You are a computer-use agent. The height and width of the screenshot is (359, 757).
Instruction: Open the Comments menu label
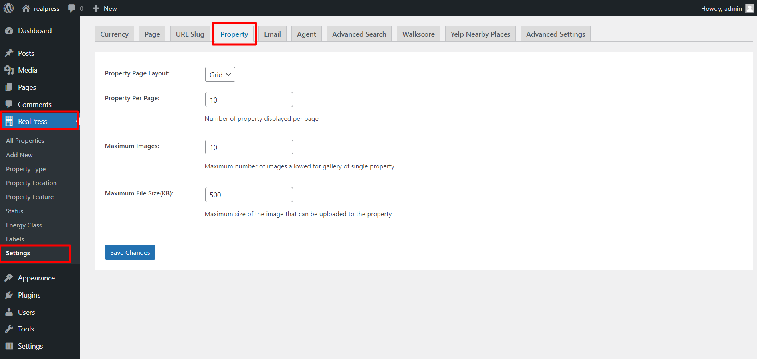point(35,105)
